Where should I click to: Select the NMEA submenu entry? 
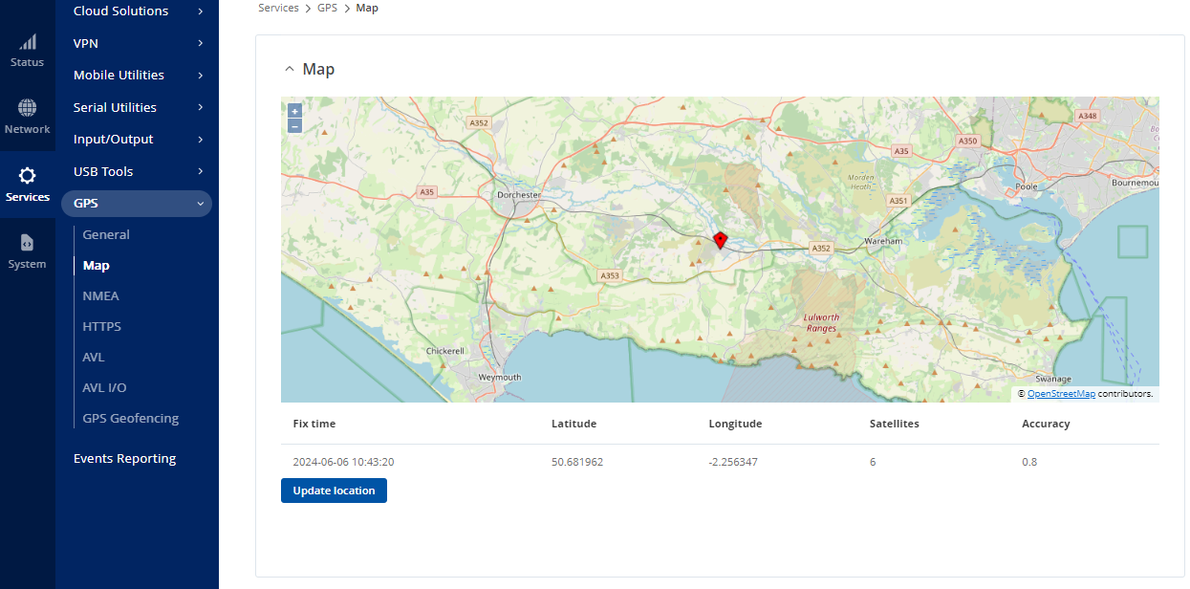click(x=100, y=295)
